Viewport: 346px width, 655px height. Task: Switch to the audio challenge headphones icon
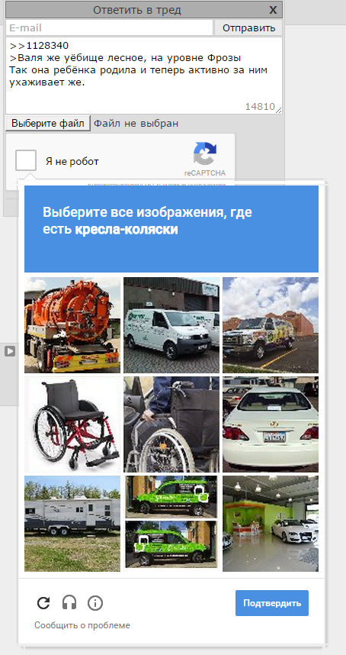coord(69,603)
